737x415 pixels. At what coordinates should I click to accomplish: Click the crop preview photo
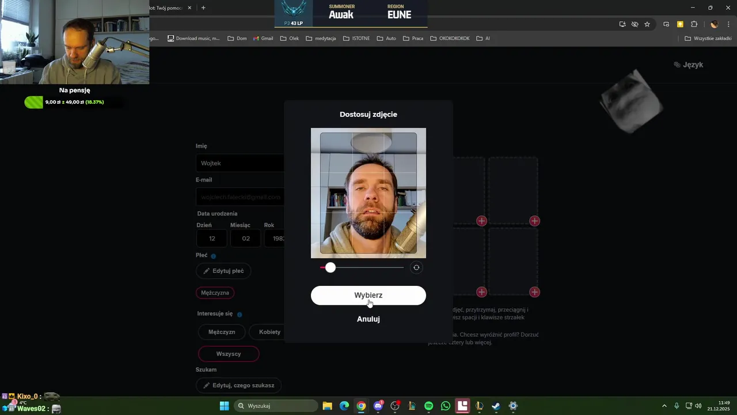pyautogui.click(x=368, y=193)
